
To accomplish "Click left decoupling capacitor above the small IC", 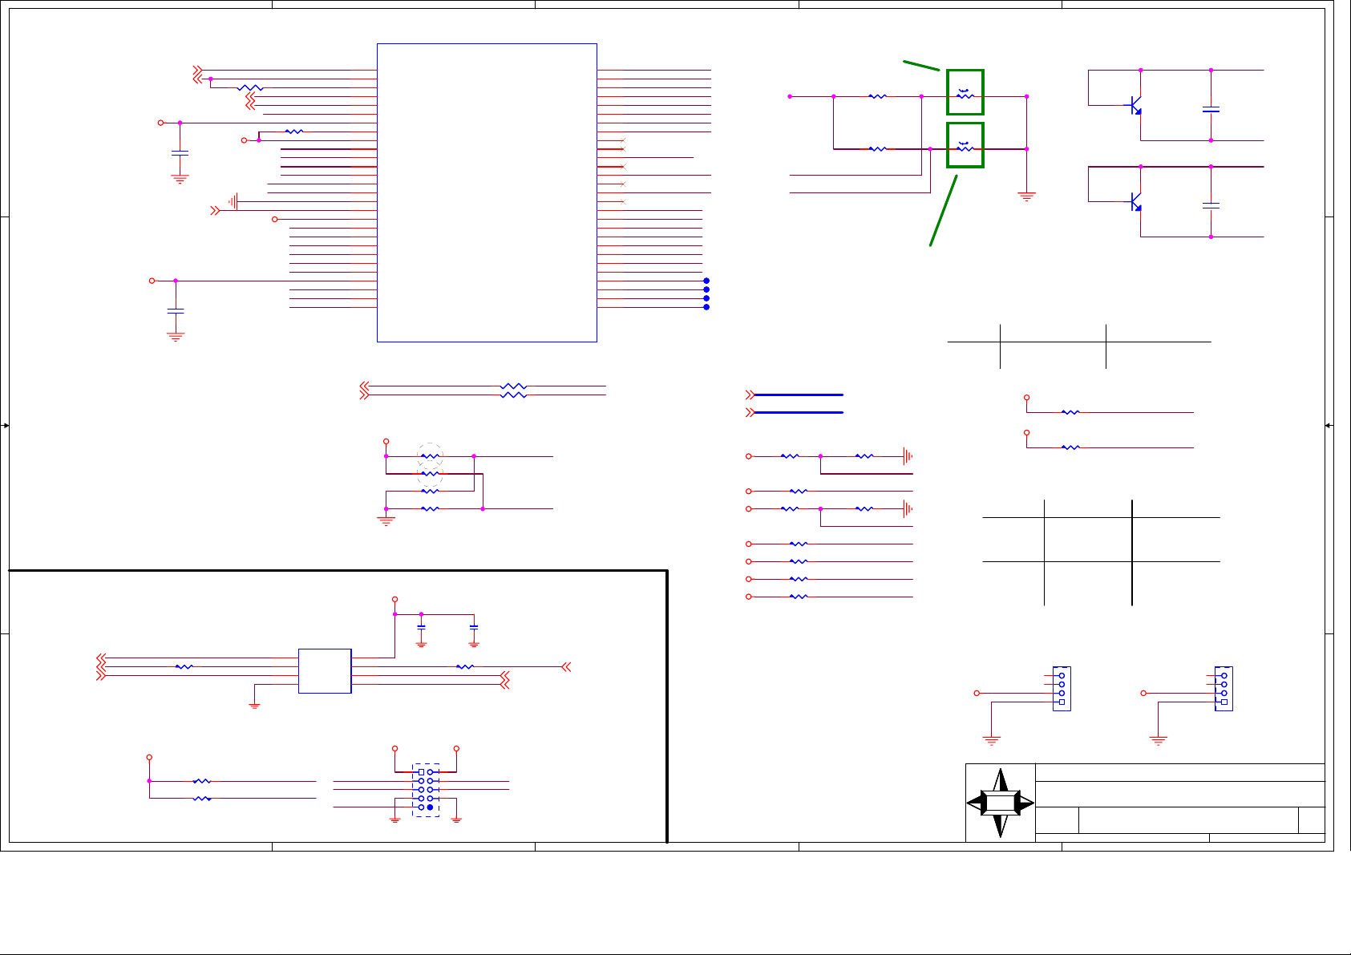I will tap(422, 626).
